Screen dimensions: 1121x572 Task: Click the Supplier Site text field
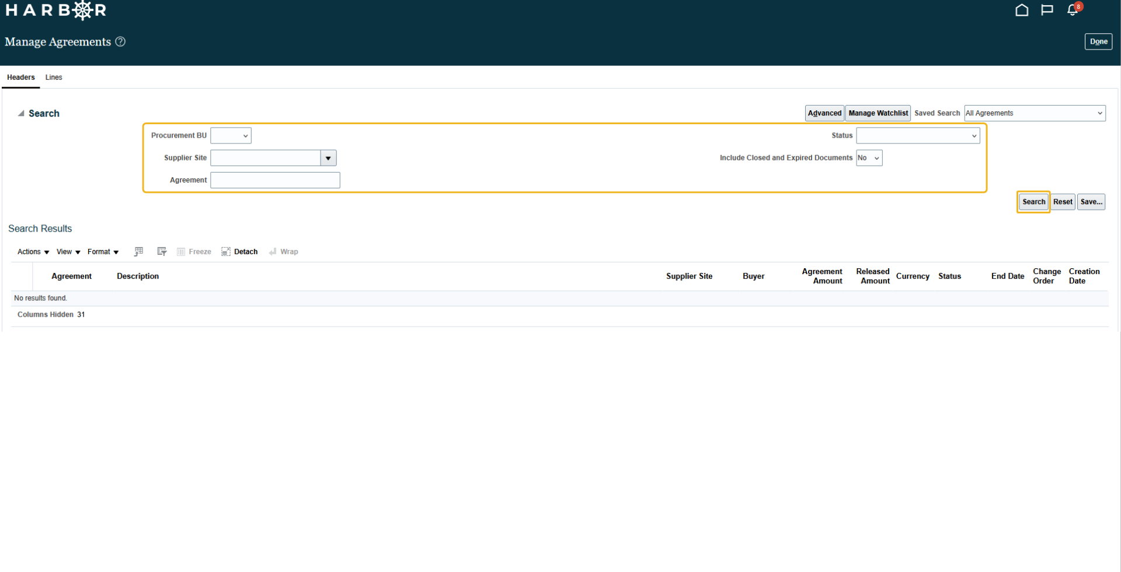265,158
